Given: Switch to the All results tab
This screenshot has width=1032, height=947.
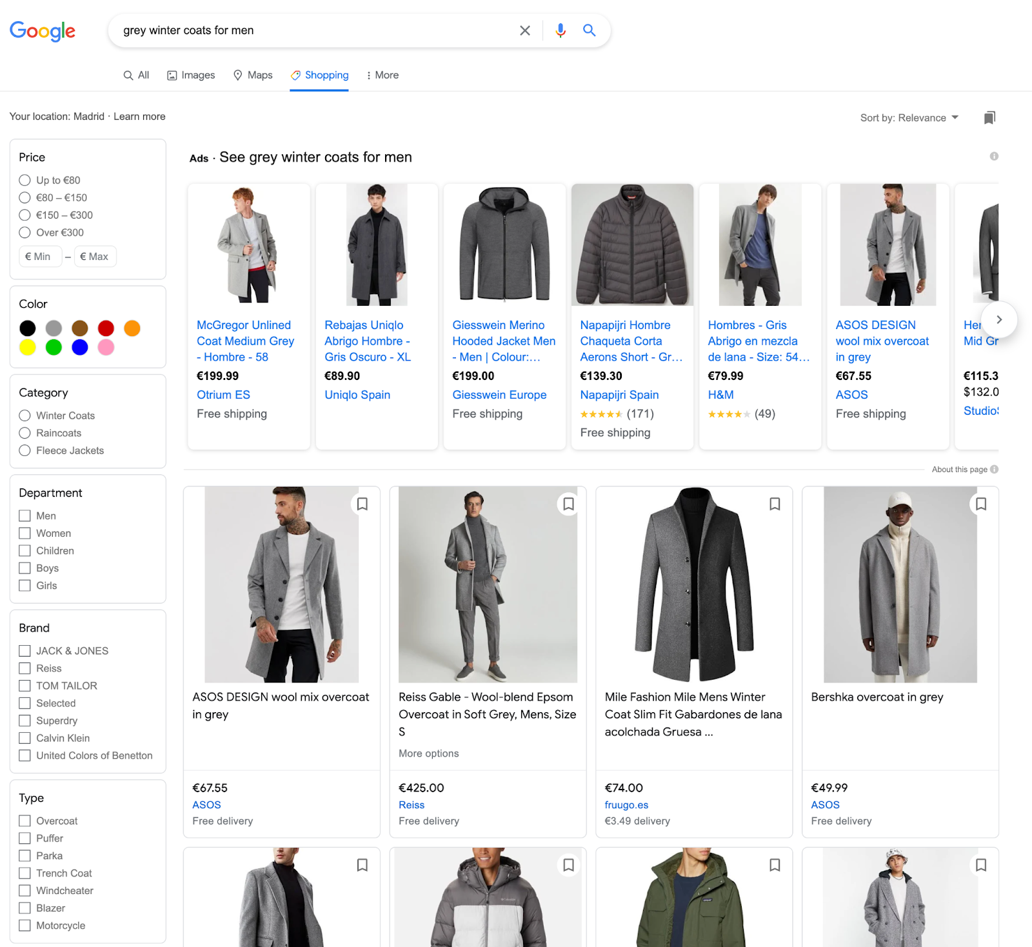Looking at the screenshot, I should tap(136, 75).
